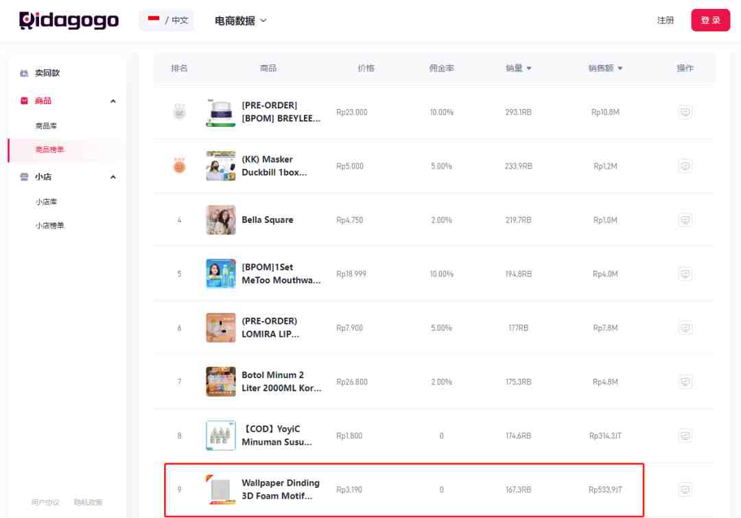Open 小店库 in the sidebar

46,202
